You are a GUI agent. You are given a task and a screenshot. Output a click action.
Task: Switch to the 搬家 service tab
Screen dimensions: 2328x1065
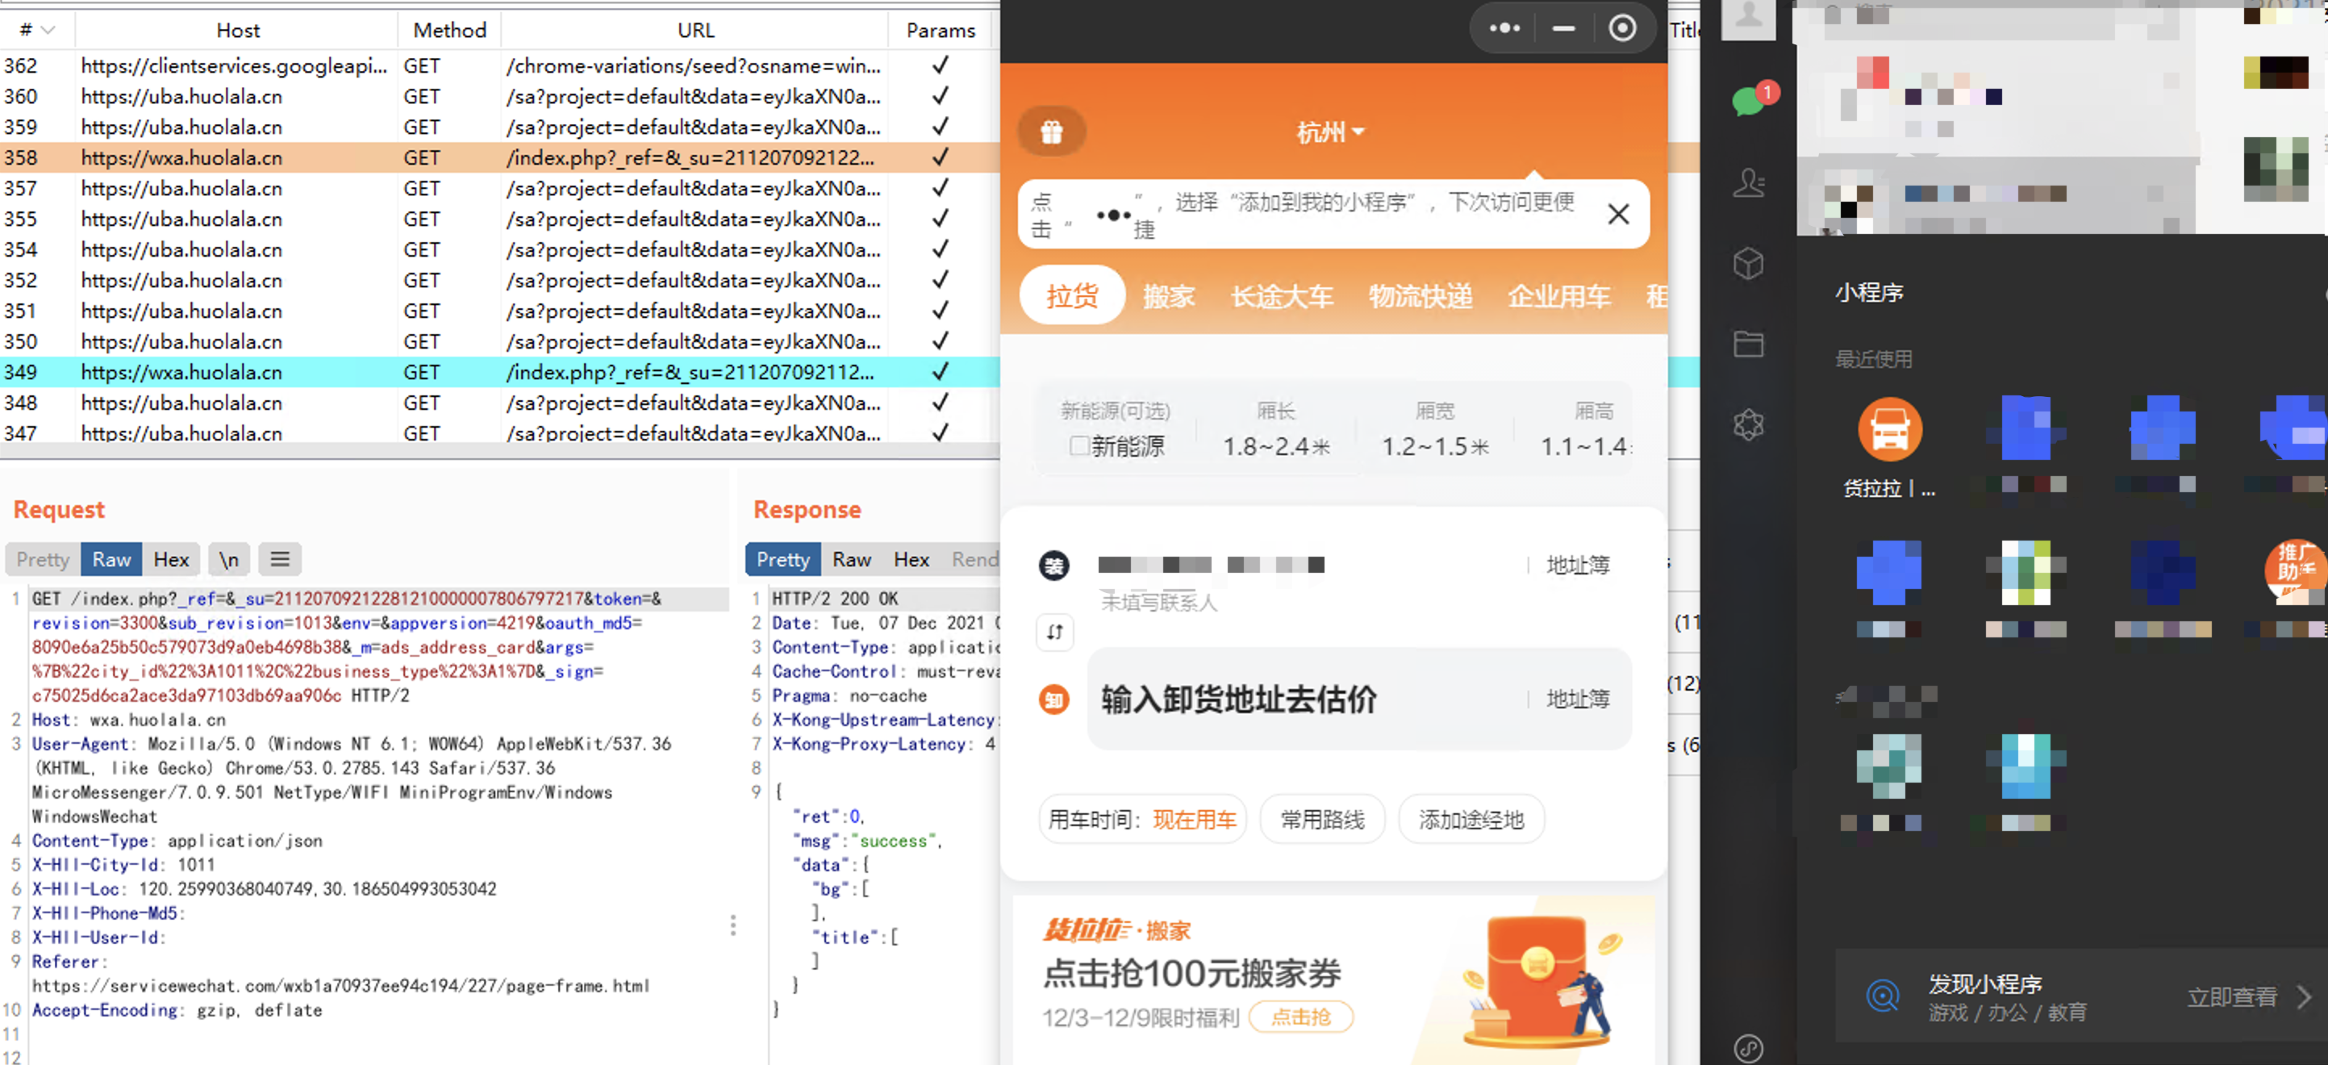coord(1169,295)
